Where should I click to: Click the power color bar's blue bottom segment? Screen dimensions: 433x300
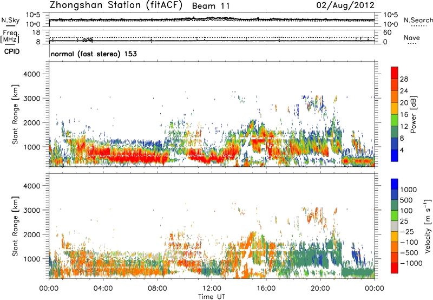(395, 155)
